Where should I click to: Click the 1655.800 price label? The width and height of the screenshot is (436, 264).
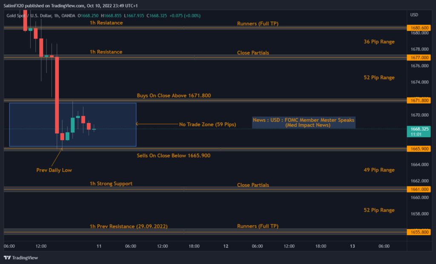tap(419, 232)
